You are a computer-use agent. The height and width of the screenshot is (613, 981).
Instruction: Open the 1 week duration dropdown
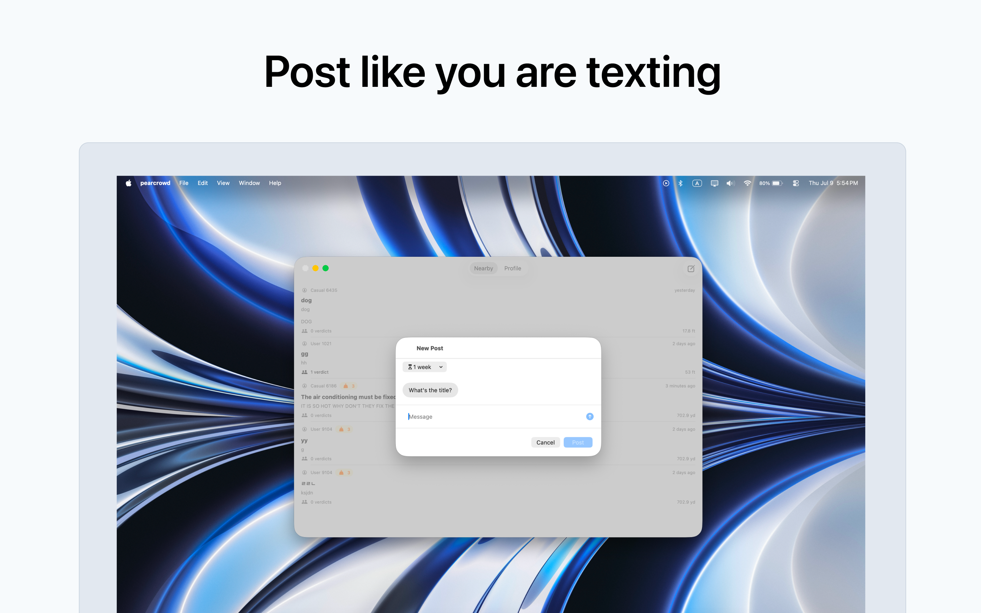tap(424, 367)
